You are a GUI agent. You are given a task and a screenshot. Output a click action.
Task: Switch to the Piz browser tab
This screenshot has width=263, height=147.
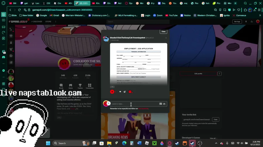click(217, 3)
